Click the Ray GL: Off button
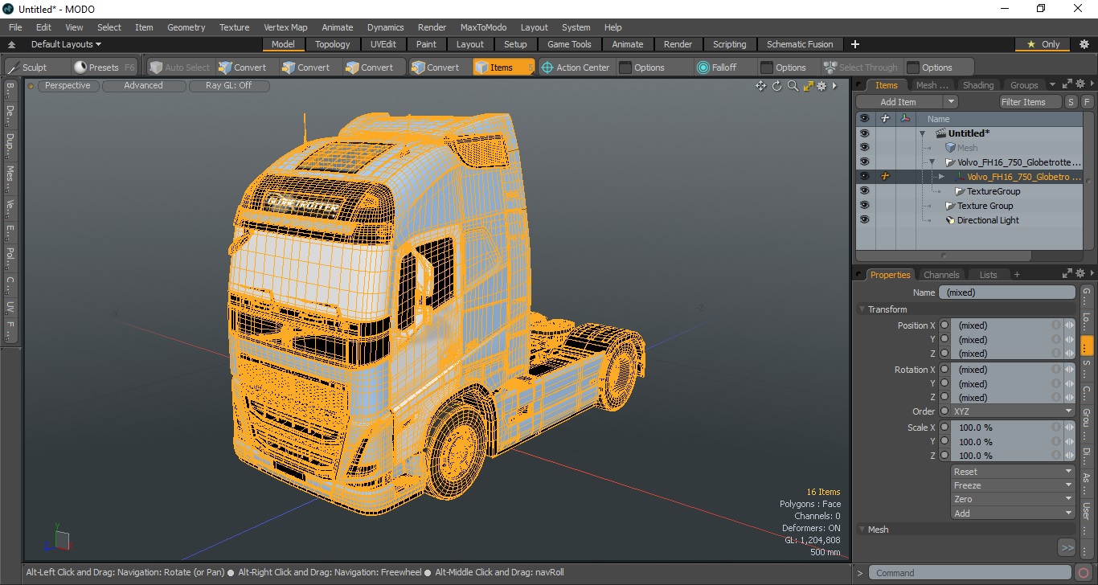The image size is (1098, 585). pos(228,85)
